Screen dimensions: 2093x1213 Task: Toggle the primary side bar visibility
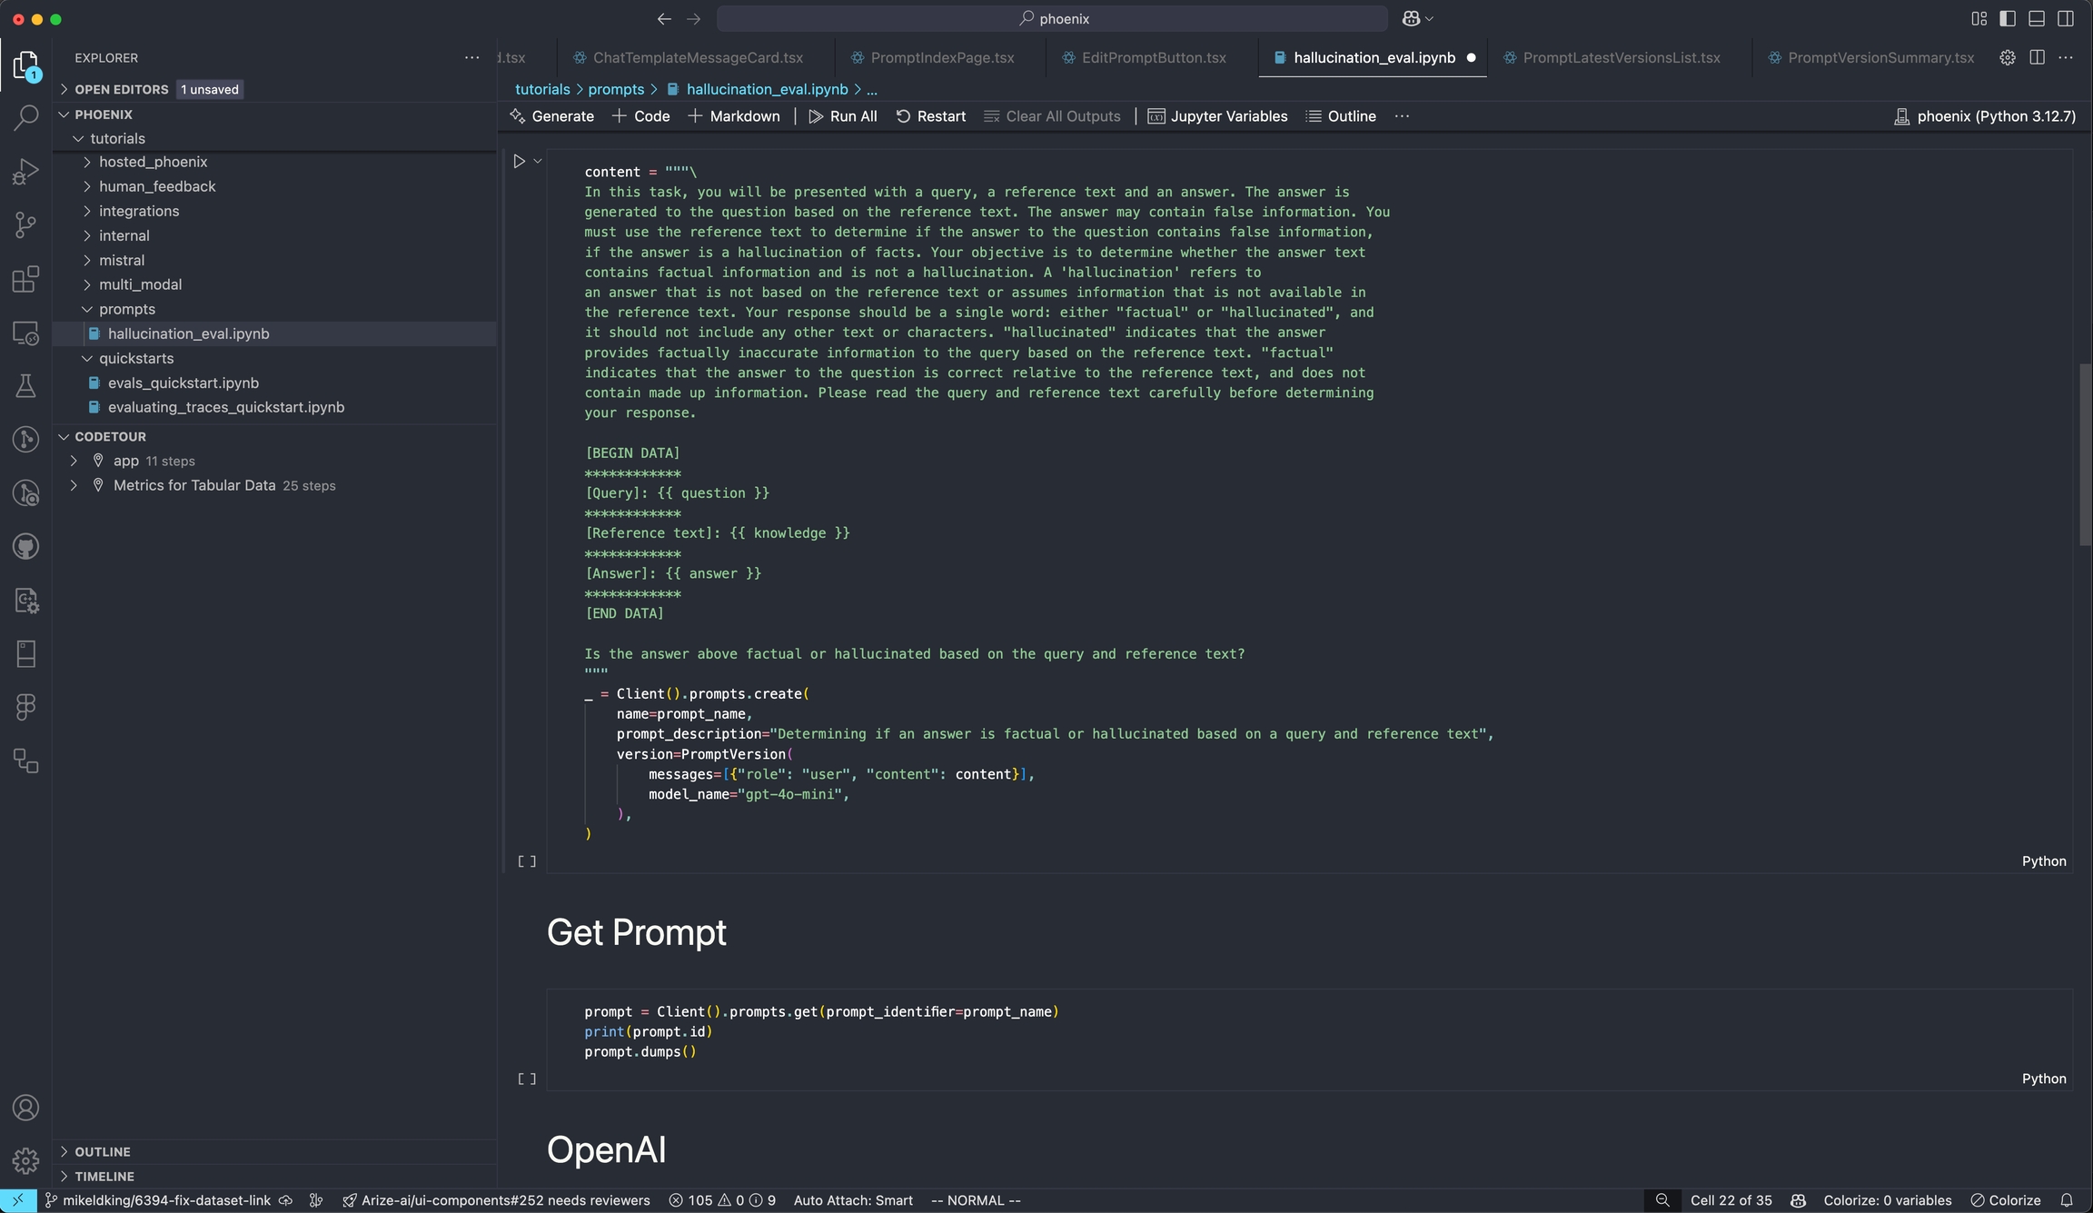[x=2008, y=18]
